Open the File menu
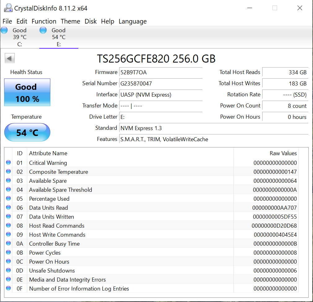313x302 pixels. [x=7, y=21]
